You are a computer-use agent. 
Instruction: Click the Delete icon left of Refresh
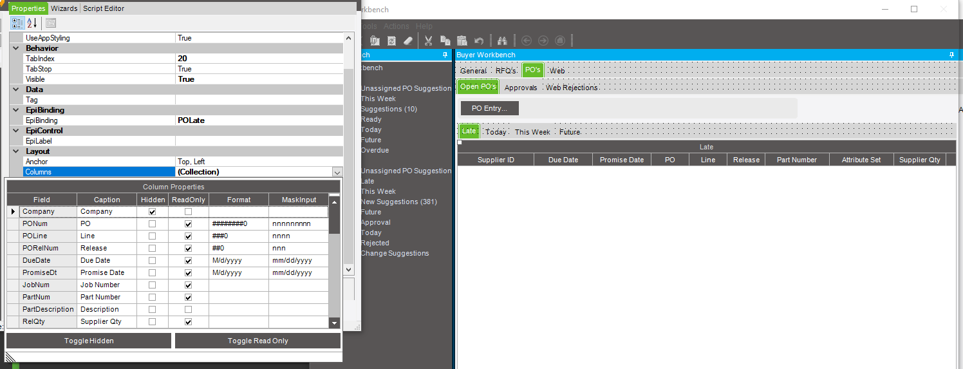(x=374, y=41)
